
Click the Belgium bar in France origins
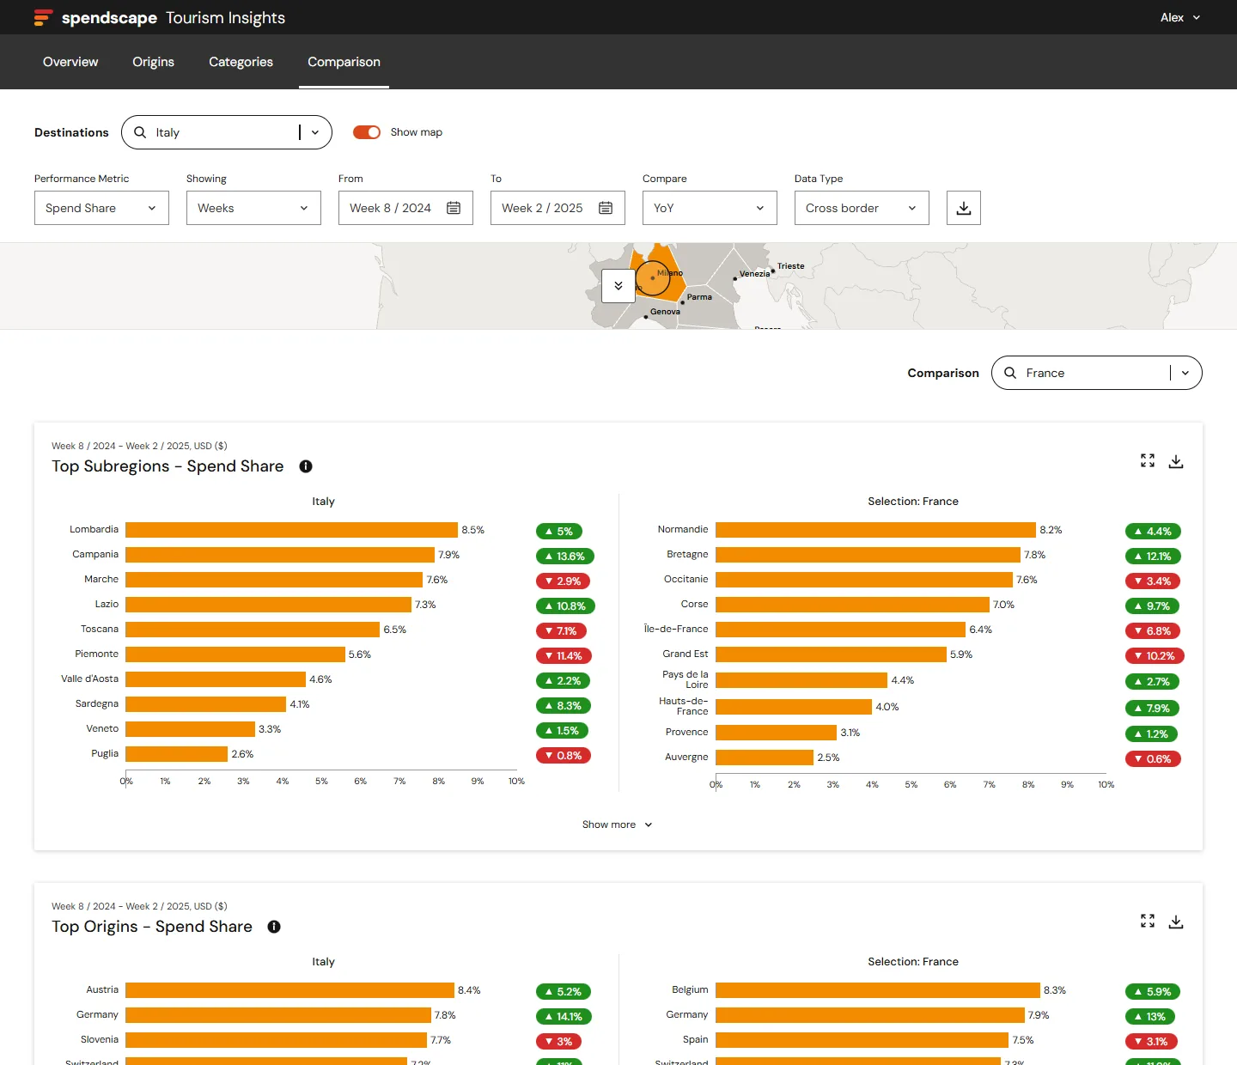click(x=878, y=990)
